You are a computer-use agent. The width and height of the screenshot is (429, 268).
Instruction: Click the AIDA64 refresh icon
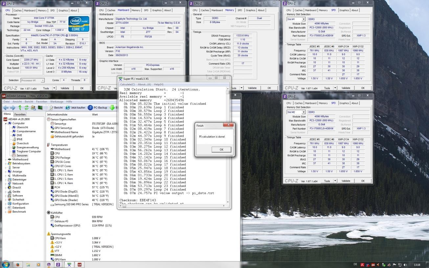click(x=27, y=108)
